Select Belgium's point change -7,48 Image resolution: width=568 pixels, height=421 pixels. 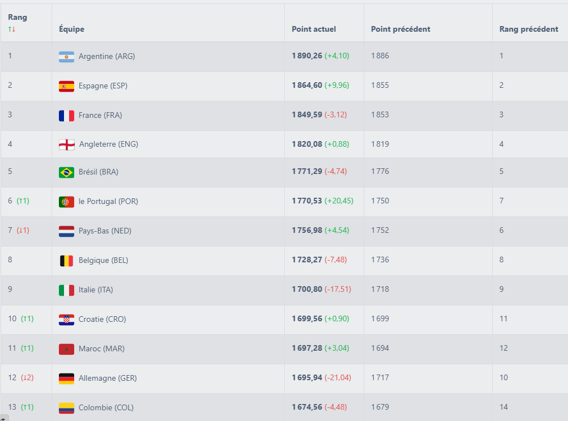(336, 260)
